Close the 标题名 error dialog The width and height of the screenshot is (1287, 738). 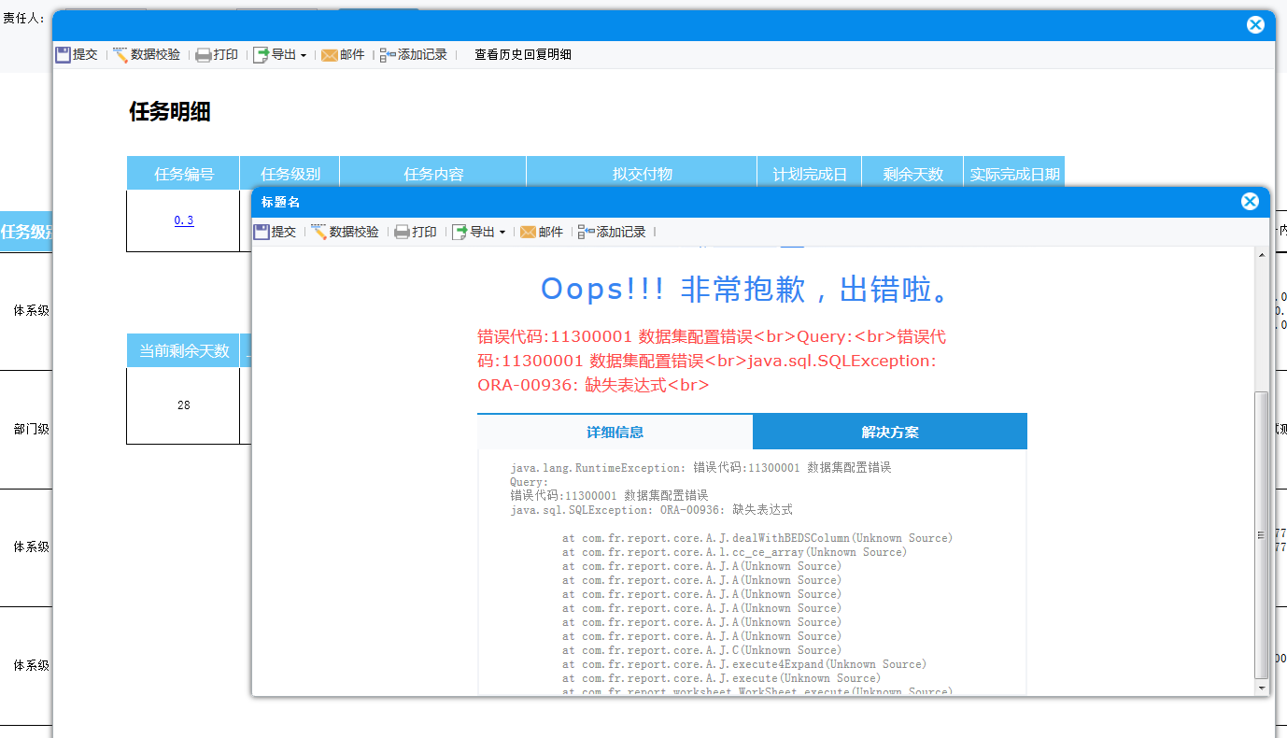(1250, 202)
